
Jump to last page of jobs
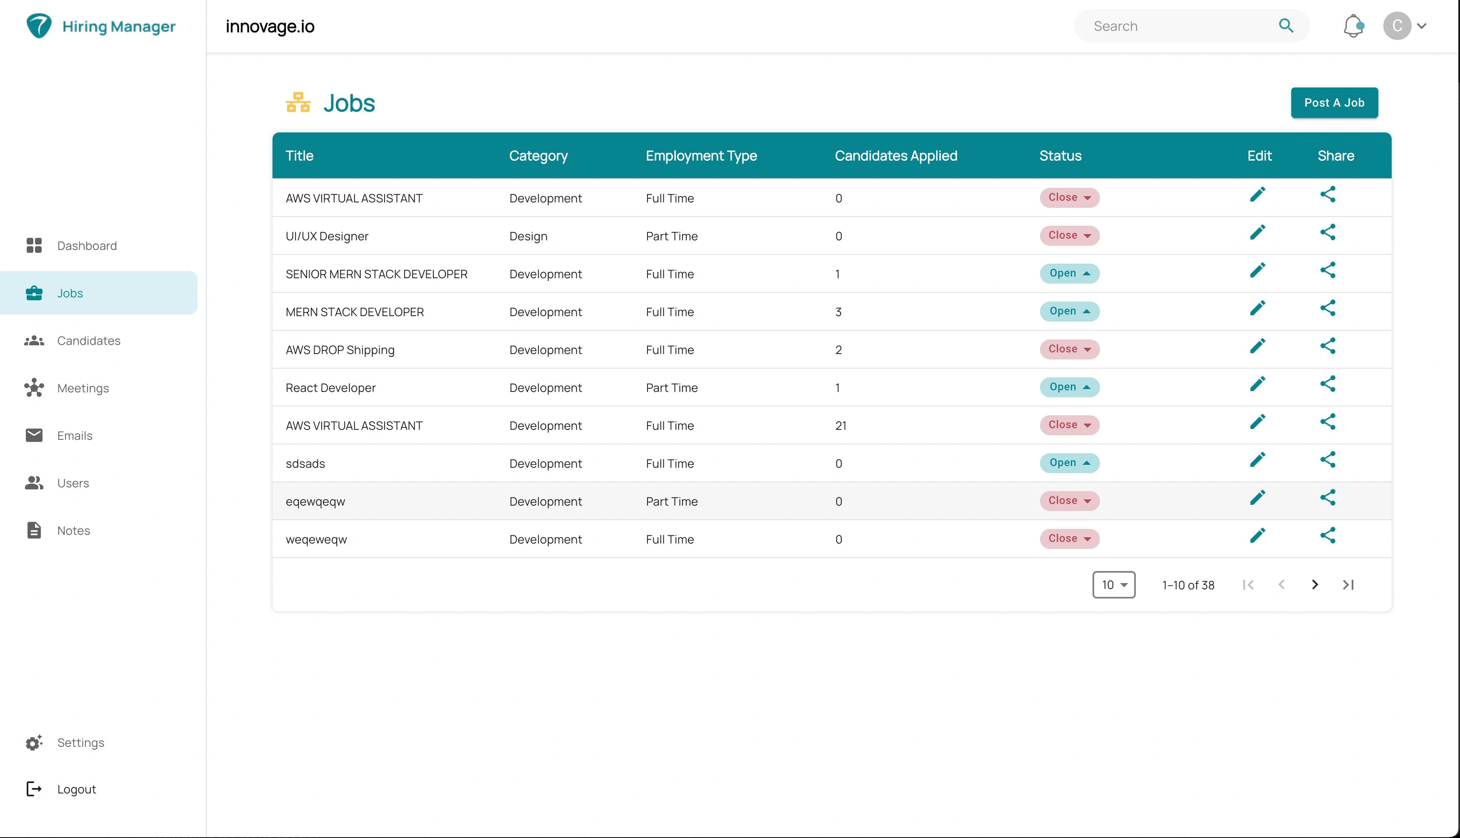coord(1348,585)
